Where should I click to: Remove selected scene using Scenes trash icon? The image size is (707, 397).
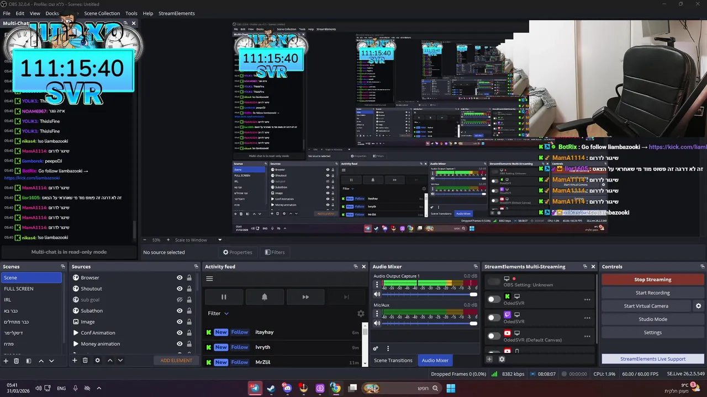(17, 361)
